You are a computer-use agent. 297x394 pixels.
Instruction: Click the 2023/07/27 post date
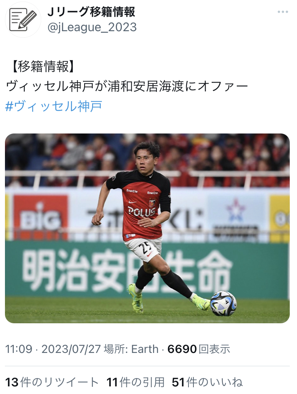coord(71,349)
